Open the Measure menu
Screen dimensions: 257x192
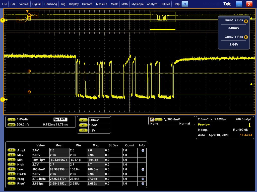click(x=101, y=4)
